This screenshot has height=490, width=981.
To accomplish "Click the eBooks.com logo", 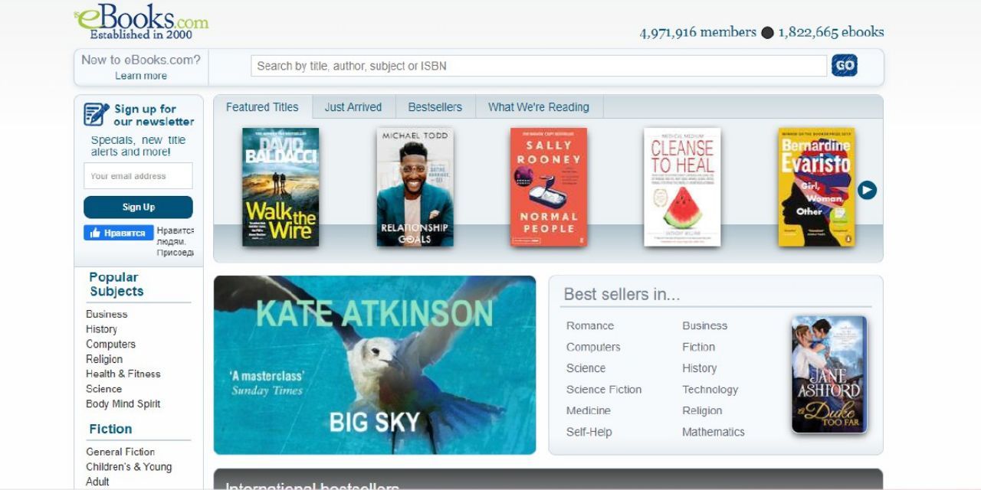I will click(x=141, y=21).
